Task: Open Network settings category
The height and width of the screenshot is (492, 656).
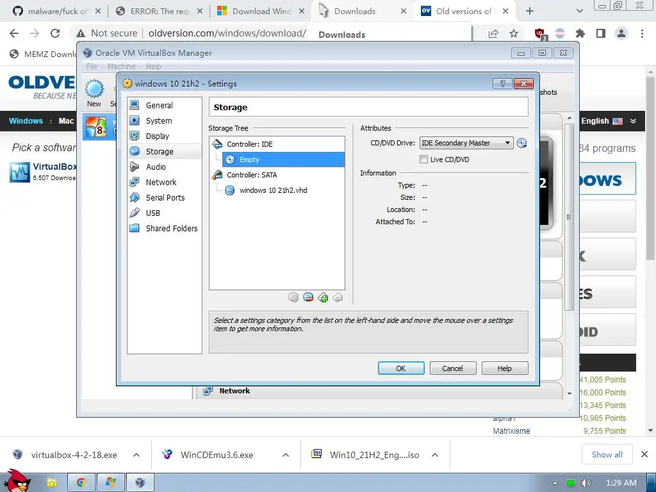Action: point(165,183)
